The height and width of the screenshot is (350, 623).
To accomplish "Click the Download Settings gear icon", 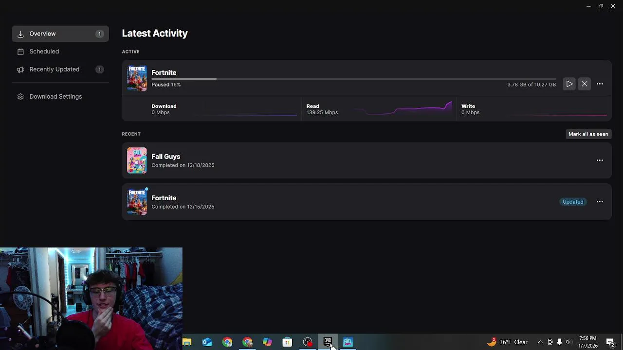I will 20,97.
